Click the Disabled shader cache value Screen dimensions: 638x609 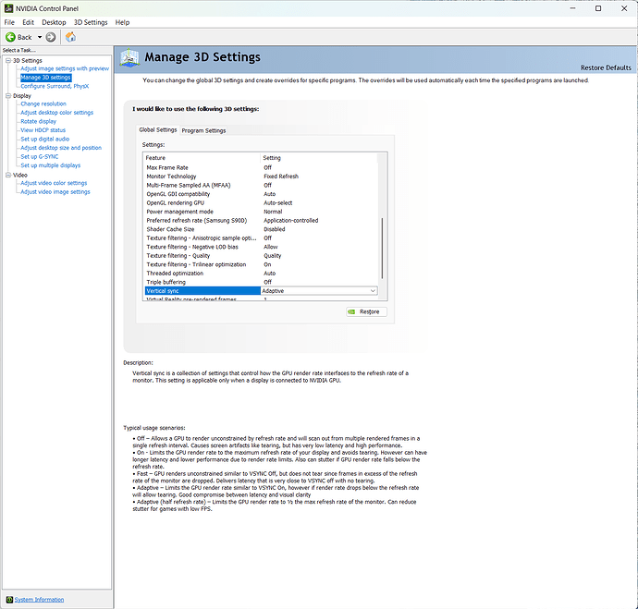pyautogui.click(x=275, y=229)
